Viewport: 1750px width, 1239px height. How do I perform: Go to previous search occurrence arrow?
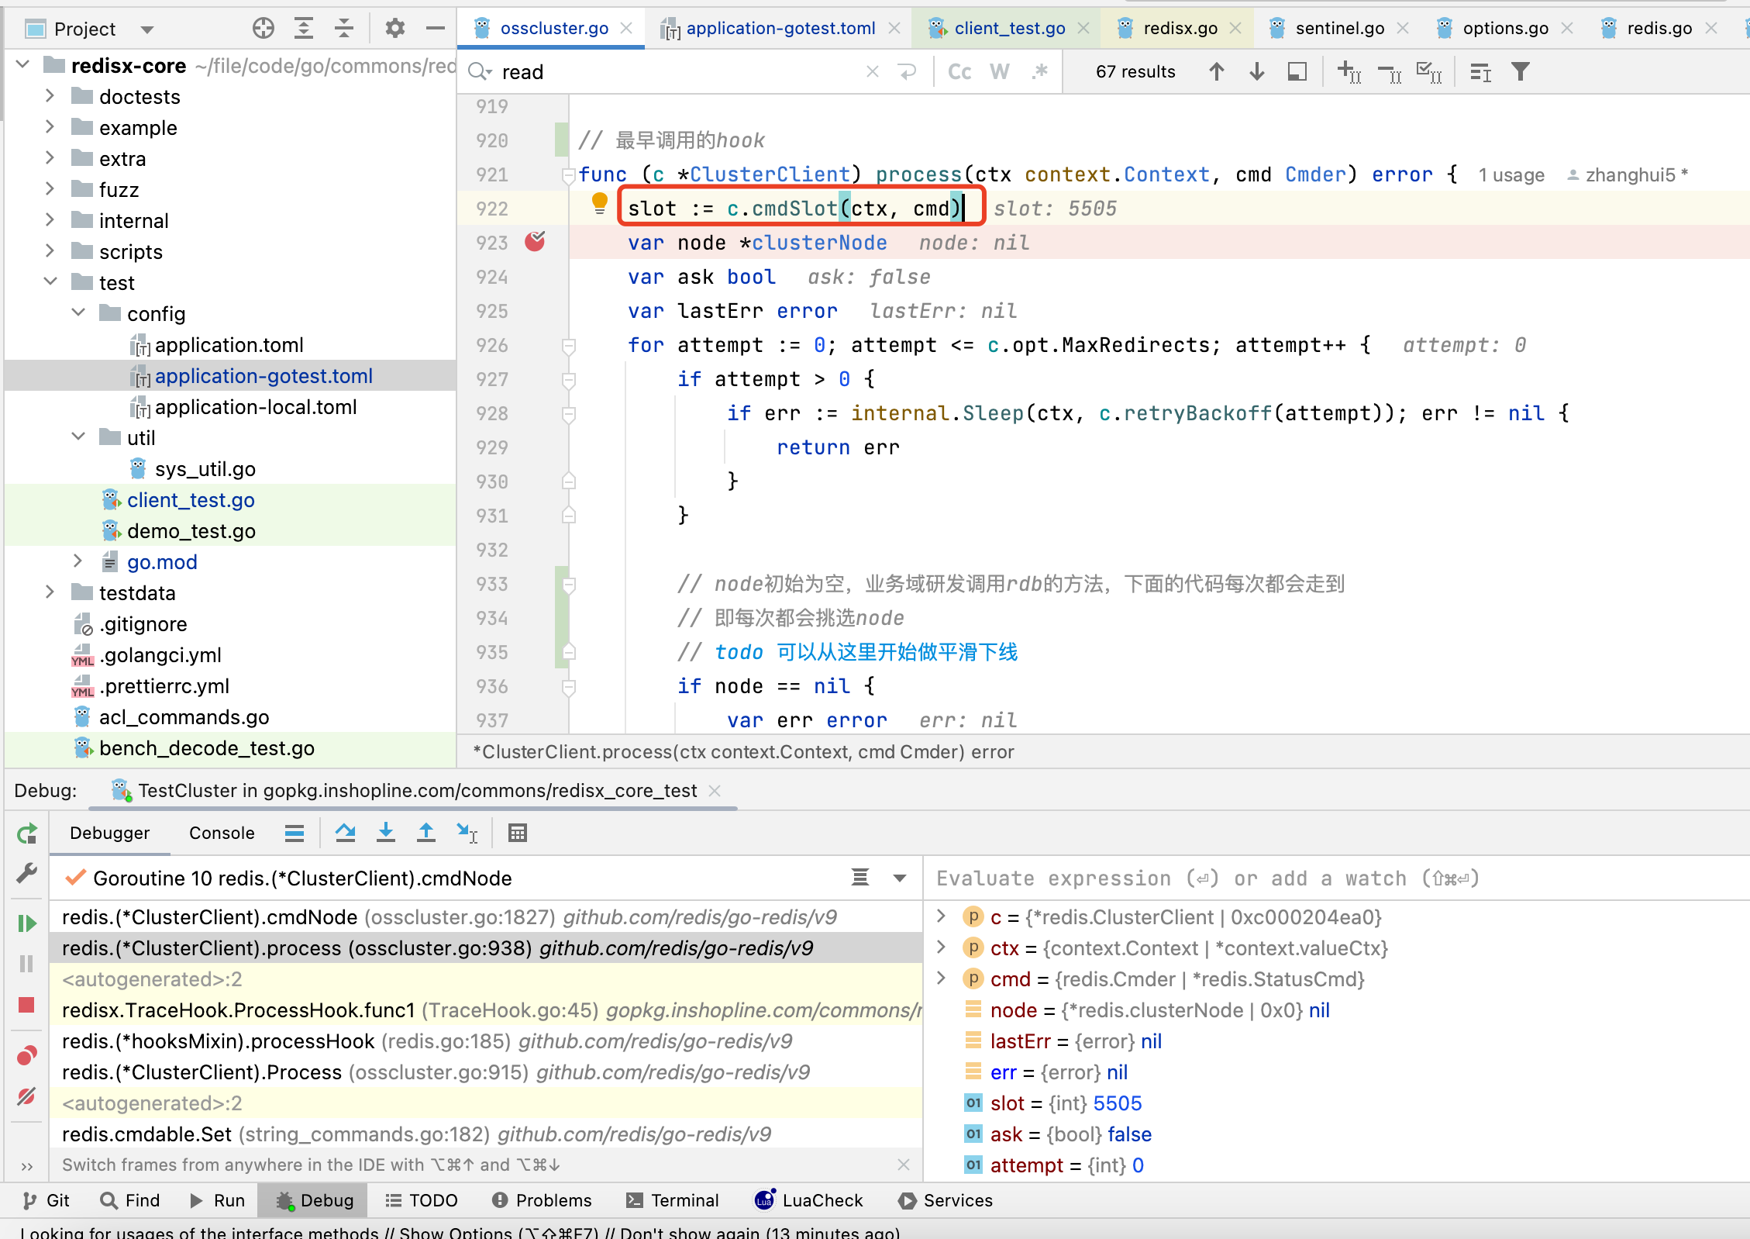[1217, 72]
